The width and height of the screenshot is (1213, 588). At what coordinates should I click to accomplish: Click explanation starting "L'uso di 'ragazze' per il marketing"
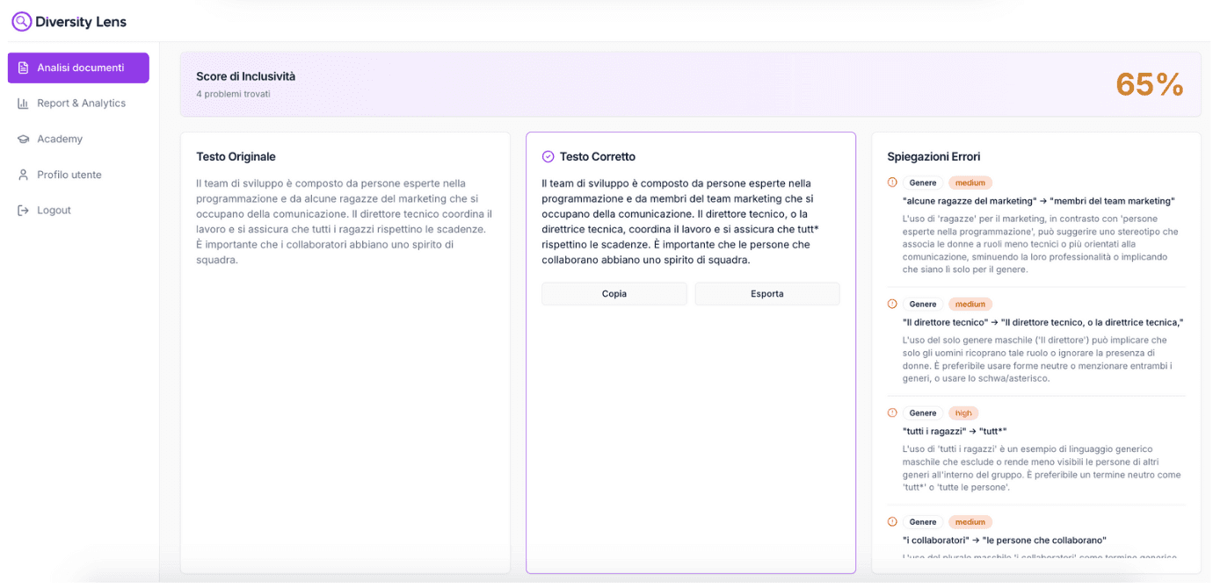(x=1041, y=244)
